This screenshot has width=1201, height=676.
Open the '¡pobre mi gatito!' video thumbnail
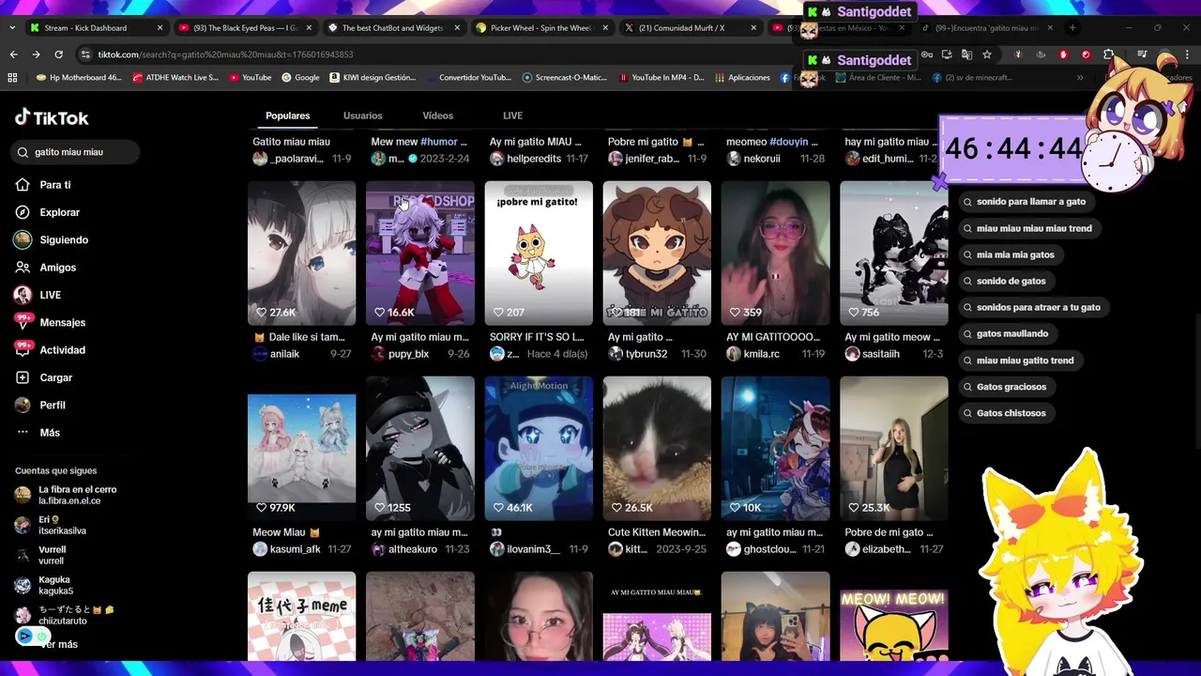tap(539, 253)
